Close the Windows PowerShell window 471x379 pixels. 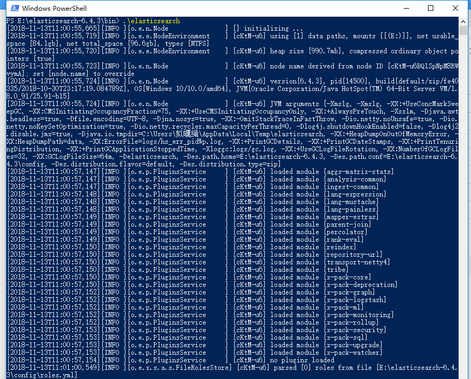pos(455,8)
